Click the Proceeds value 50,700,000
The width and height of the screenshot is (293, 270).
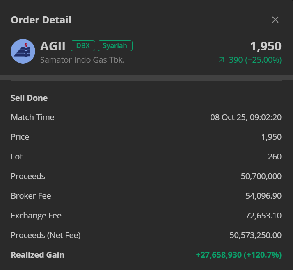click(261, 176)
